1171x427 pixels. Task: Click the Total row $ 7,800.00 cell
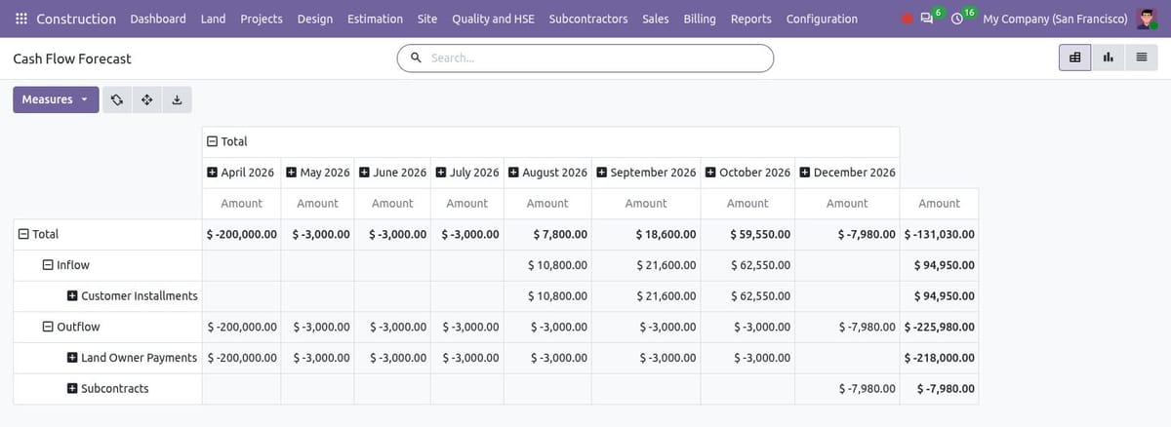(x=547, y=234)
